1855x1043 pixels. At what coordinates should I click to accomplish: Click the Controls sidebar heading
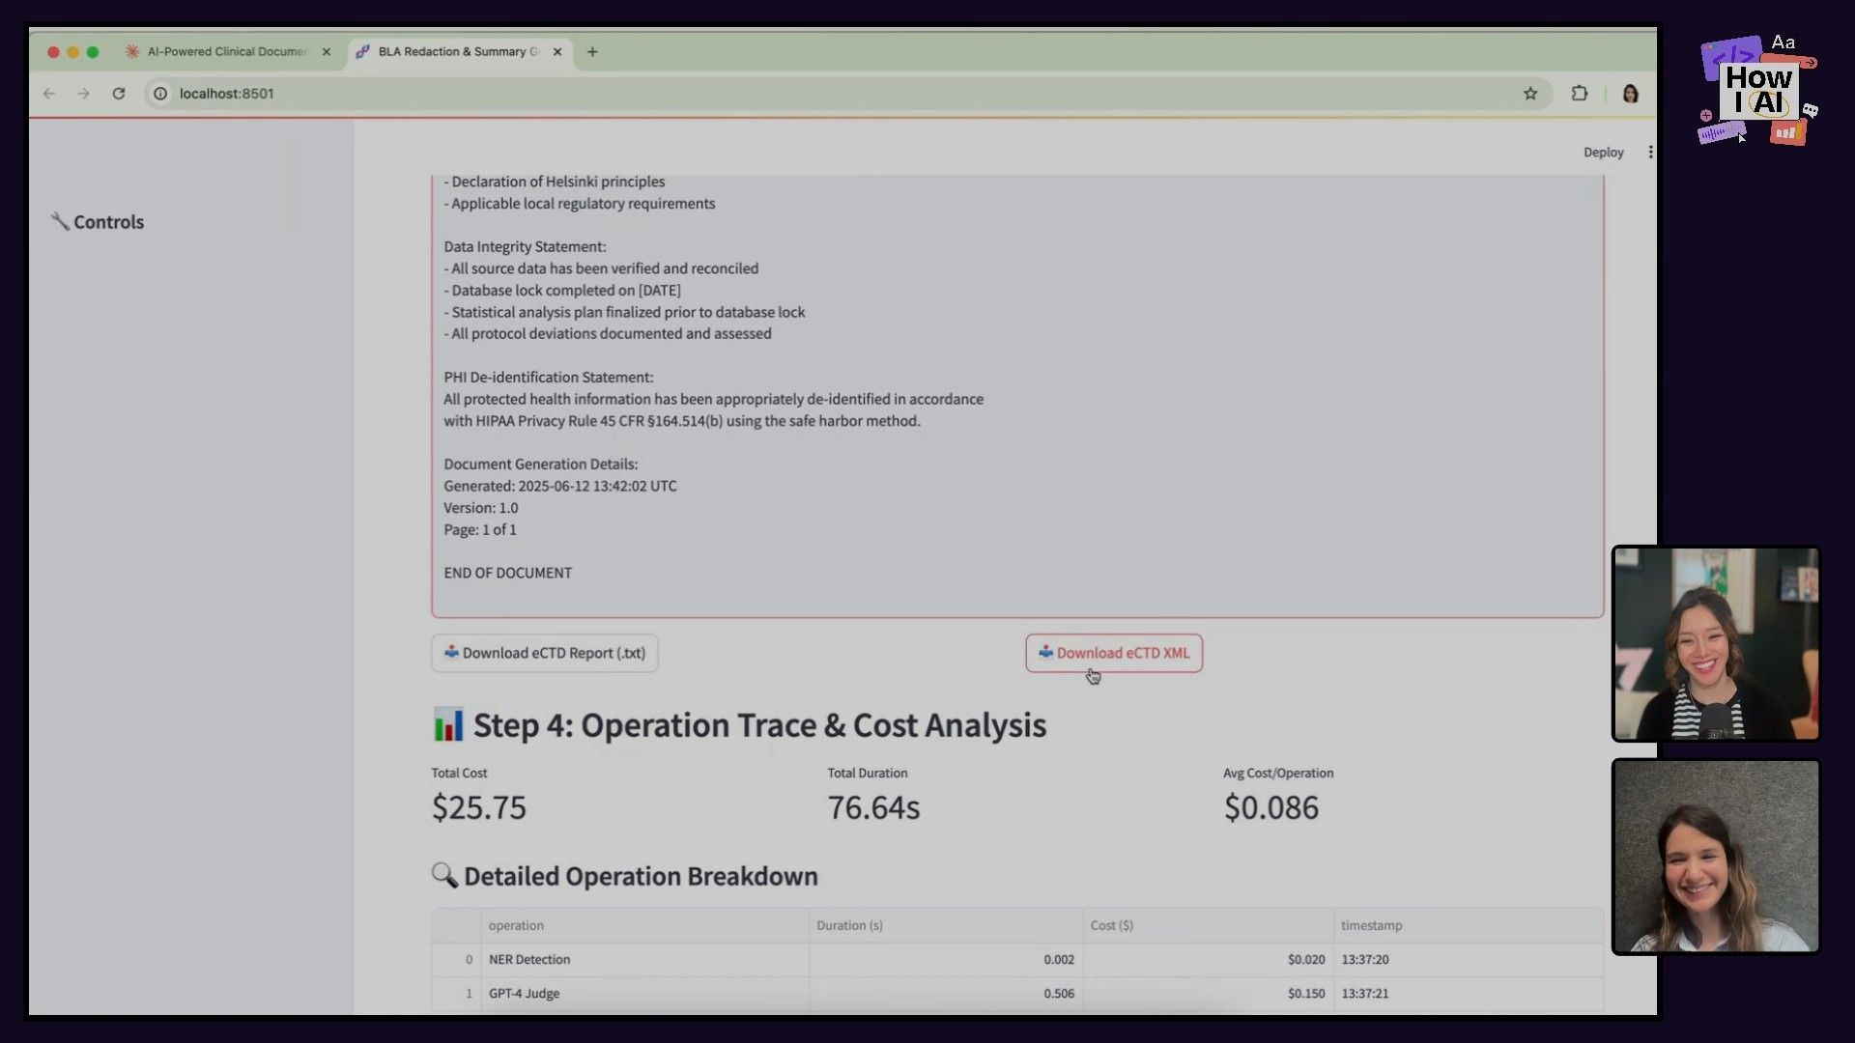(108, 222)
